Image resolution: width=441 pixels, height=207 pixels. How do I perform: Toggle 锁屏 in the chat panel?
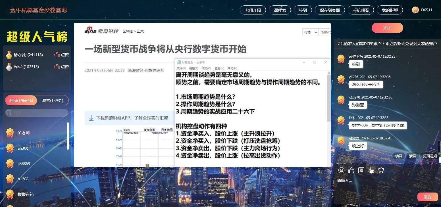click(398, 156)
